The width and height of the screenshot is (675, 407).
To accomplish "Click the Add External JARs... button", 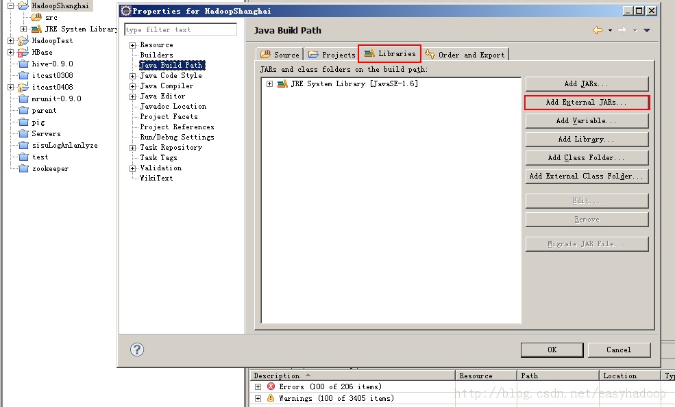I will tap(587, 103).
